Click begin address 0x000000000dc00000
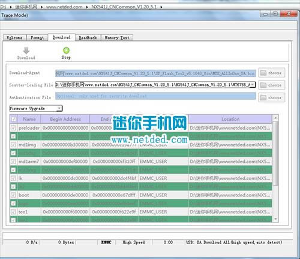The width and height of the screenshot is (300, 259). [65, 178]
